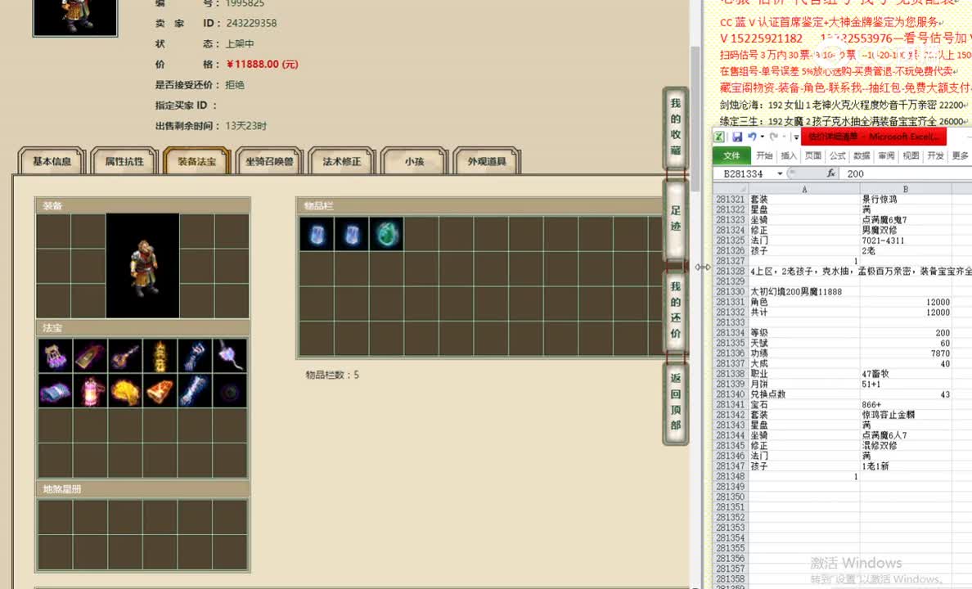
Task: Click the 更多 ribbon tab
Action: [x=960, y=155]
